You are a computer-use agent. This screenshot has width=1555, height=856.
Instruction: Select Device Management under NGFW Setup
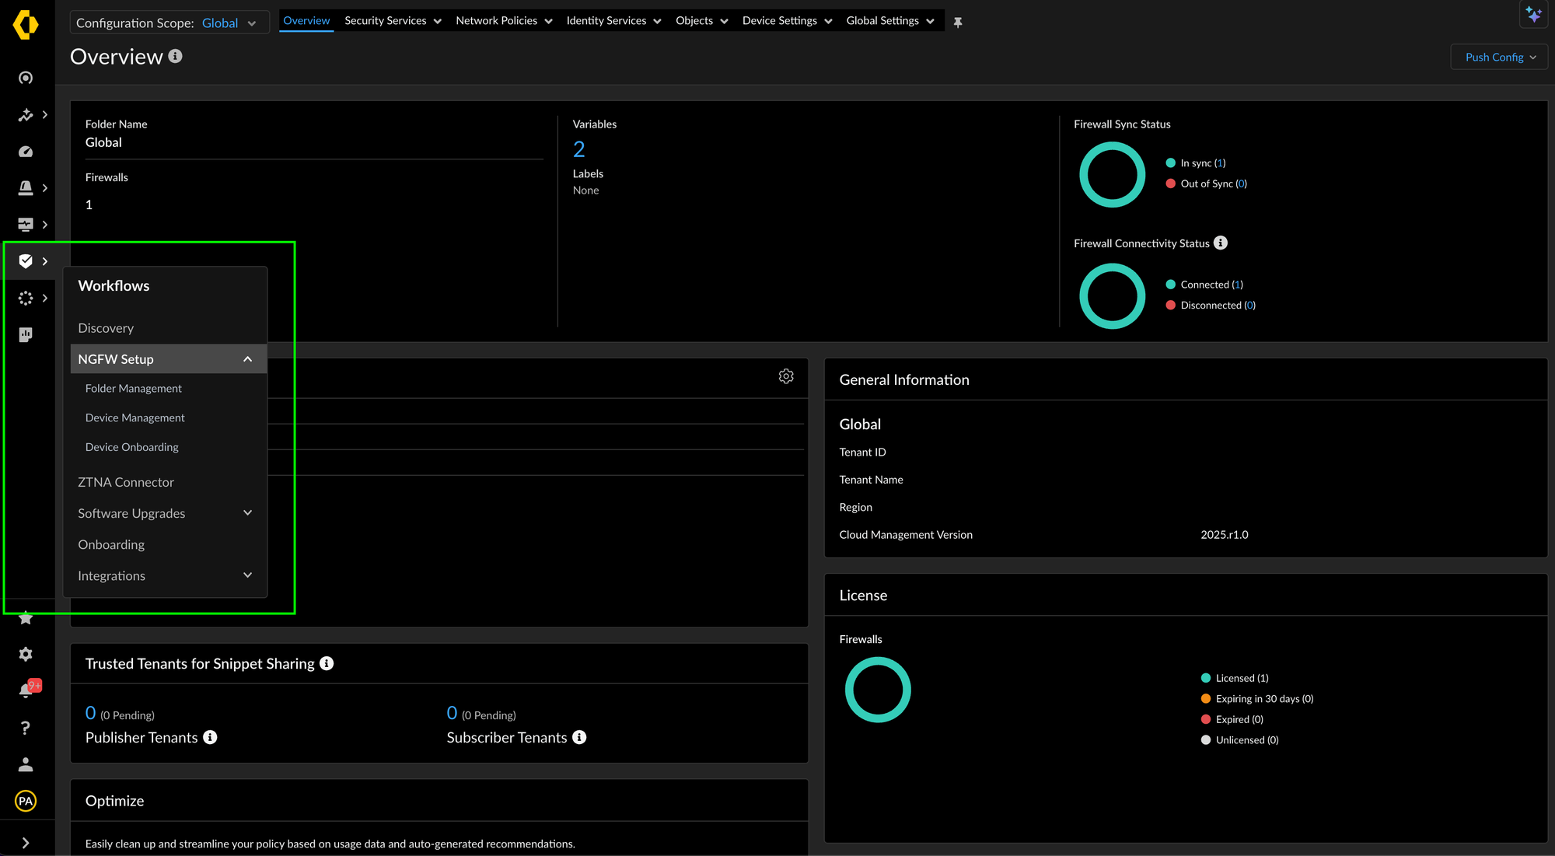coord(135,418)
